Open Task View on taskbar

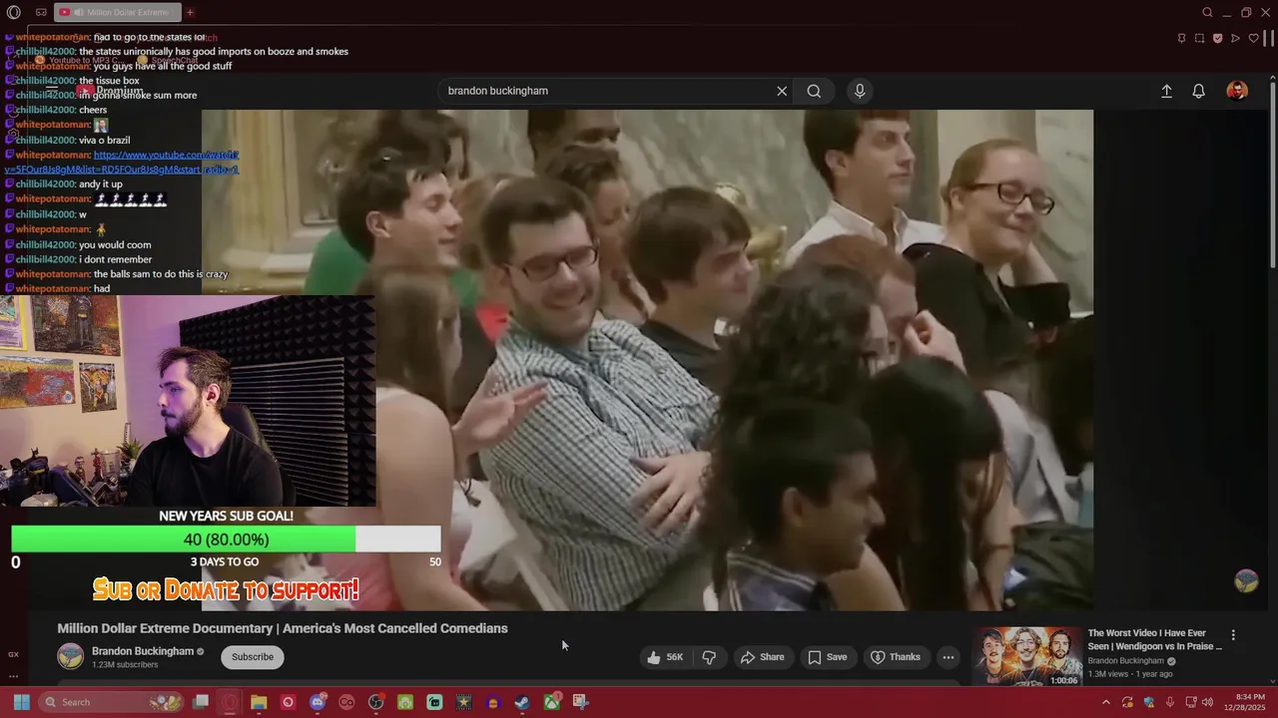tap(201, 702)
